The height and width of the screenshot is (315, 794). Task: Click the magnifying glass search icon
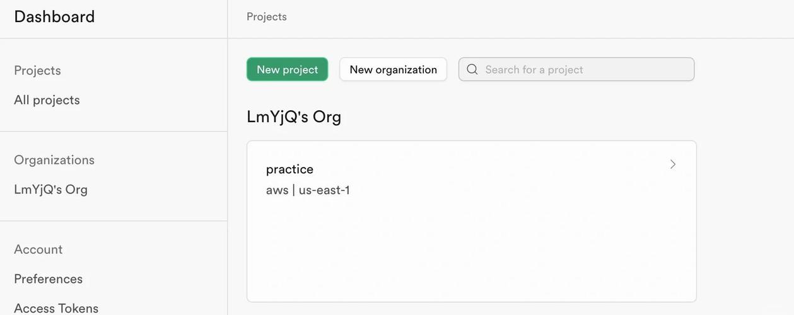click(472, 69)
